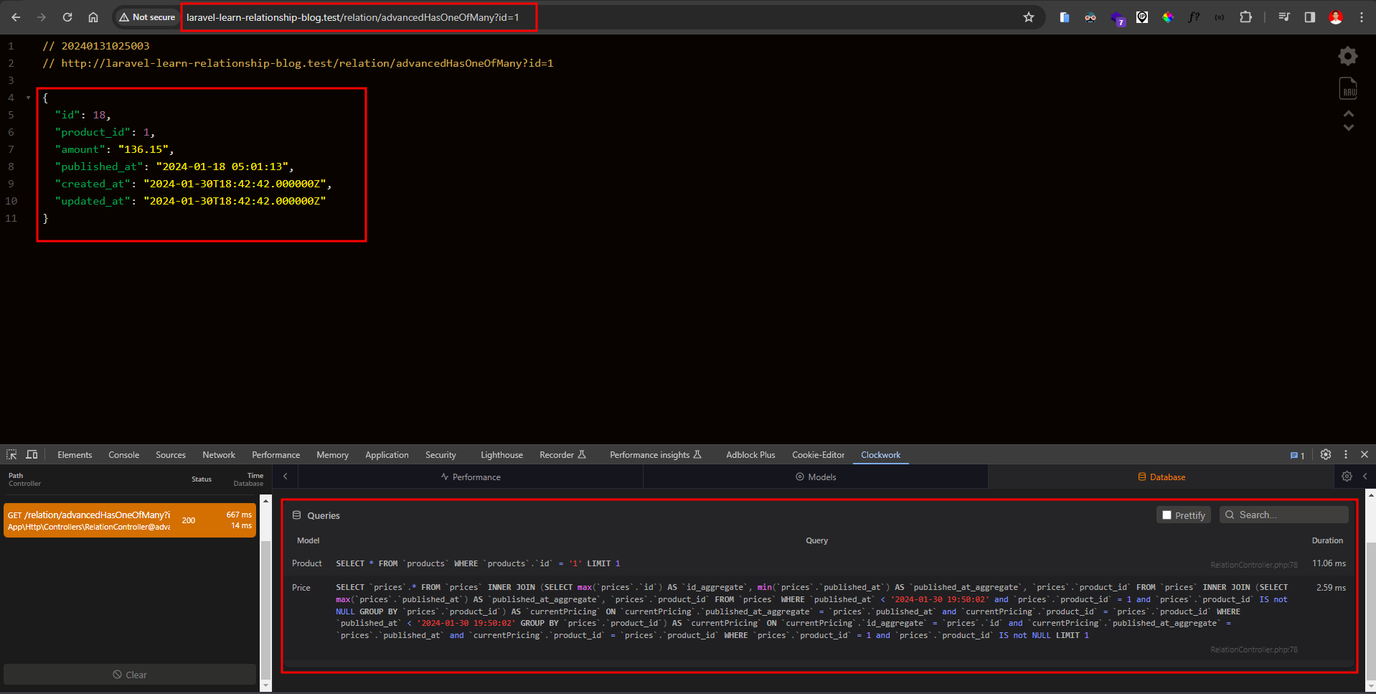1376x694 pixels.
Task: Select the Inspect element tool in DevTools
Action: [x=11, y=454]
